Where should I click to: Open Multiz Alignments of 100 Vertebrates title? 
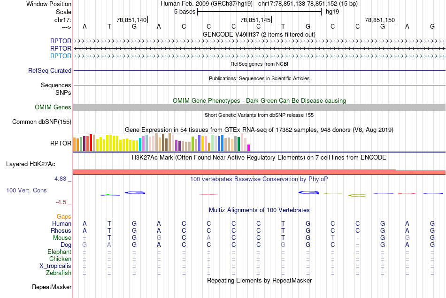tap(259, 210)
